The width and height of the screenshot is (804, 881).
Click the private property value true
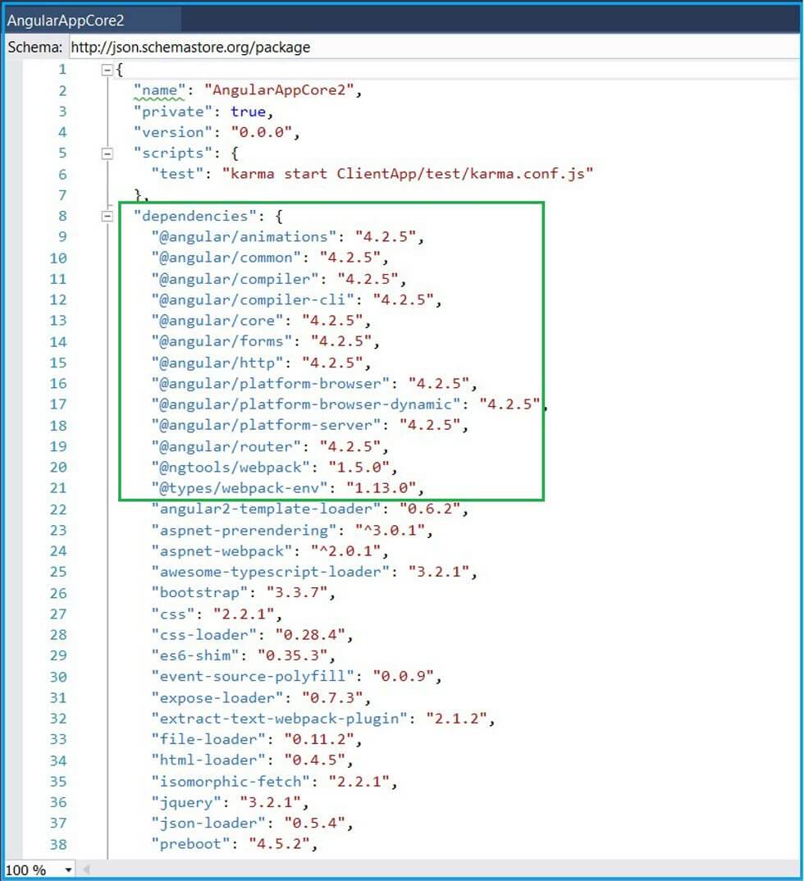click(x=248, y=111)
